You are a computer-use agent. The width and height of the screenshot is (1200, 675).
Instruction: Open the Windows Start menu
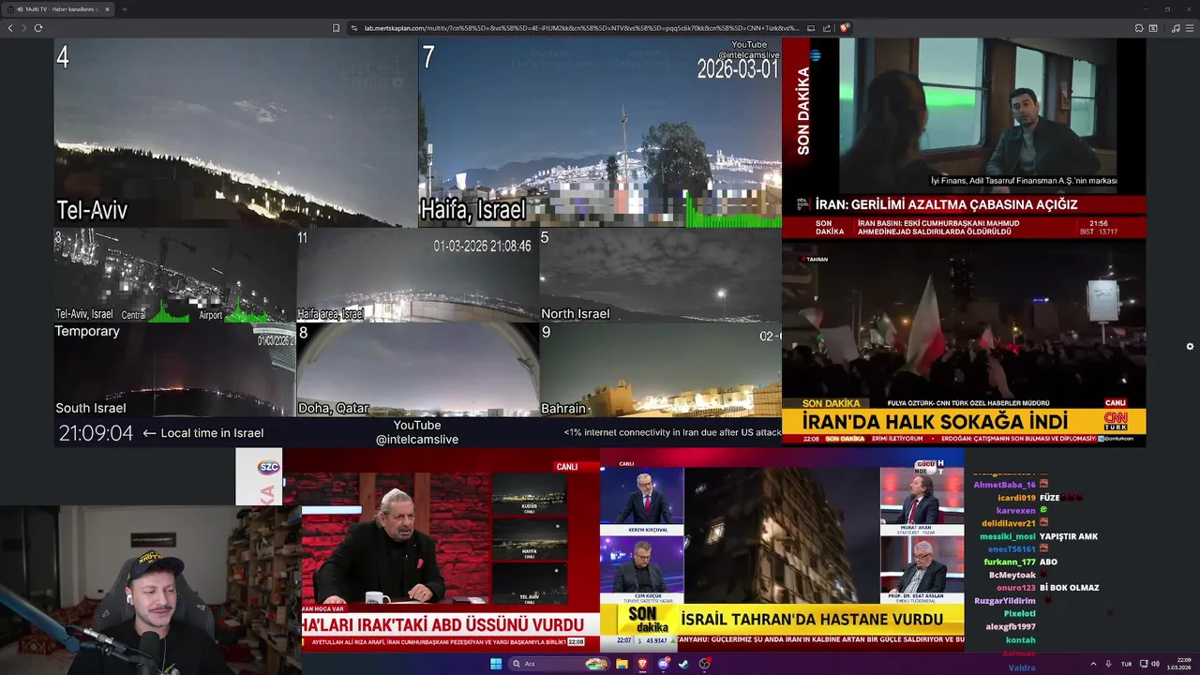point(496,664)
